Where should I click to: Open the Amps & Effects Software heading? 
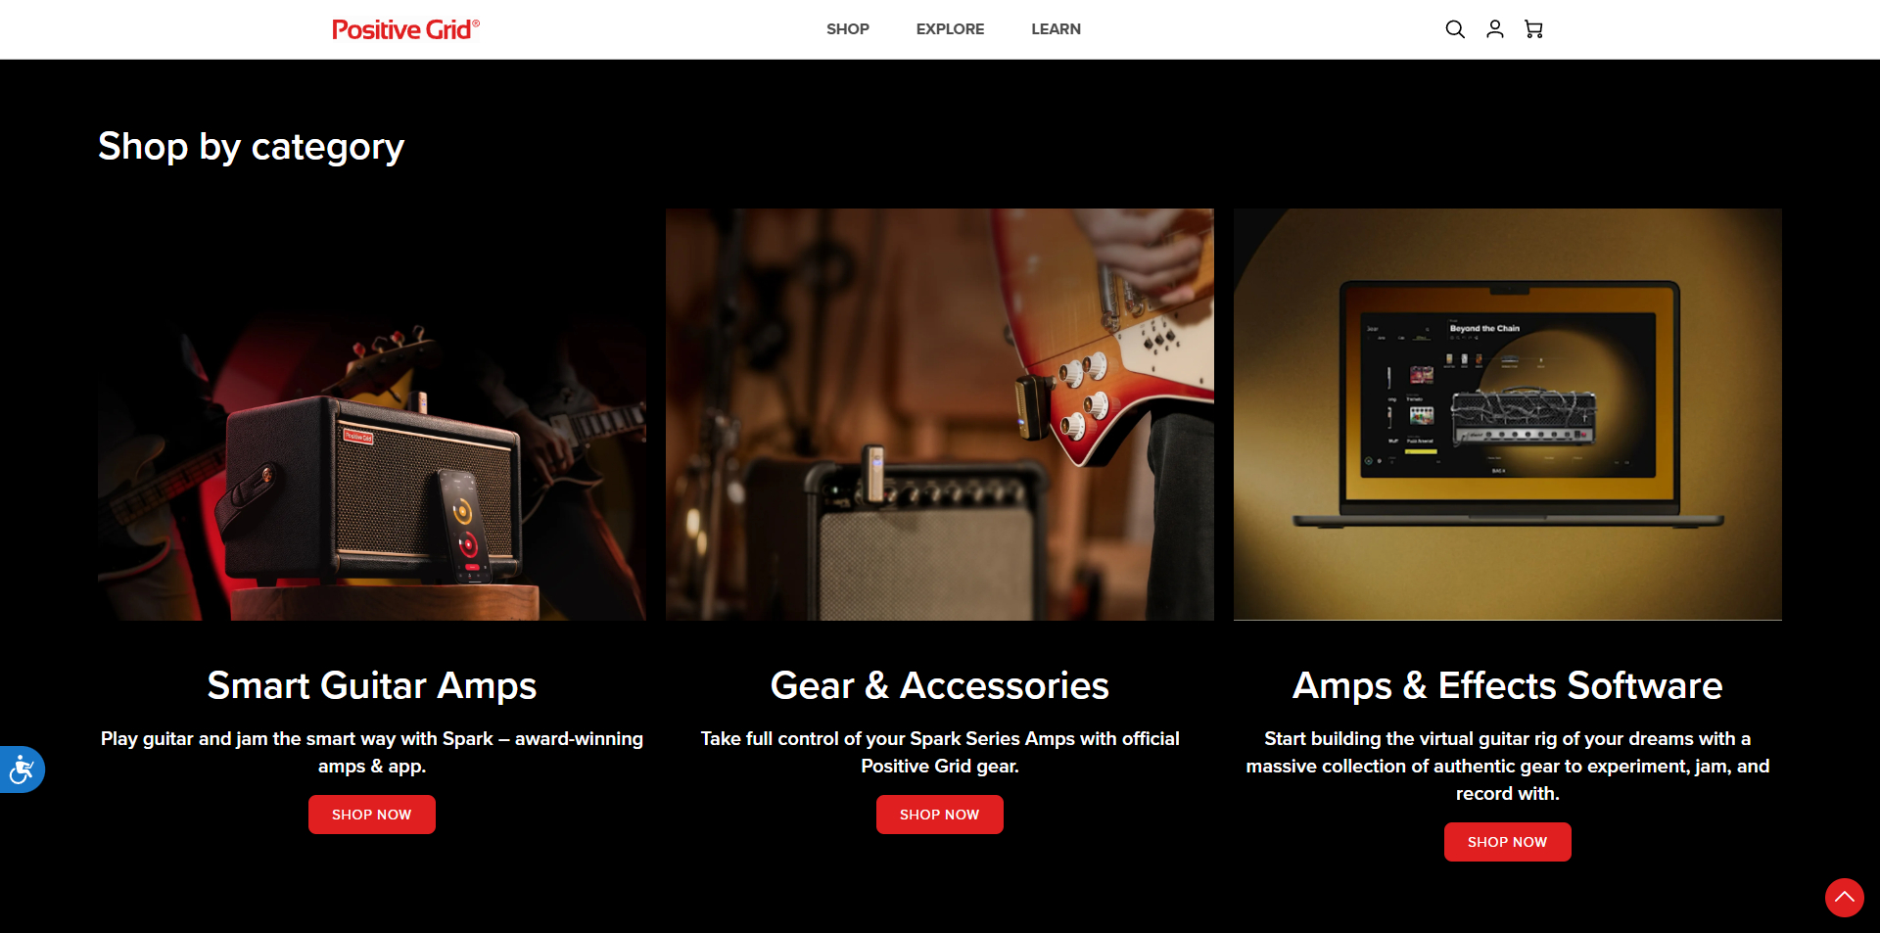pyautogui.click(x=1508, y=685)
